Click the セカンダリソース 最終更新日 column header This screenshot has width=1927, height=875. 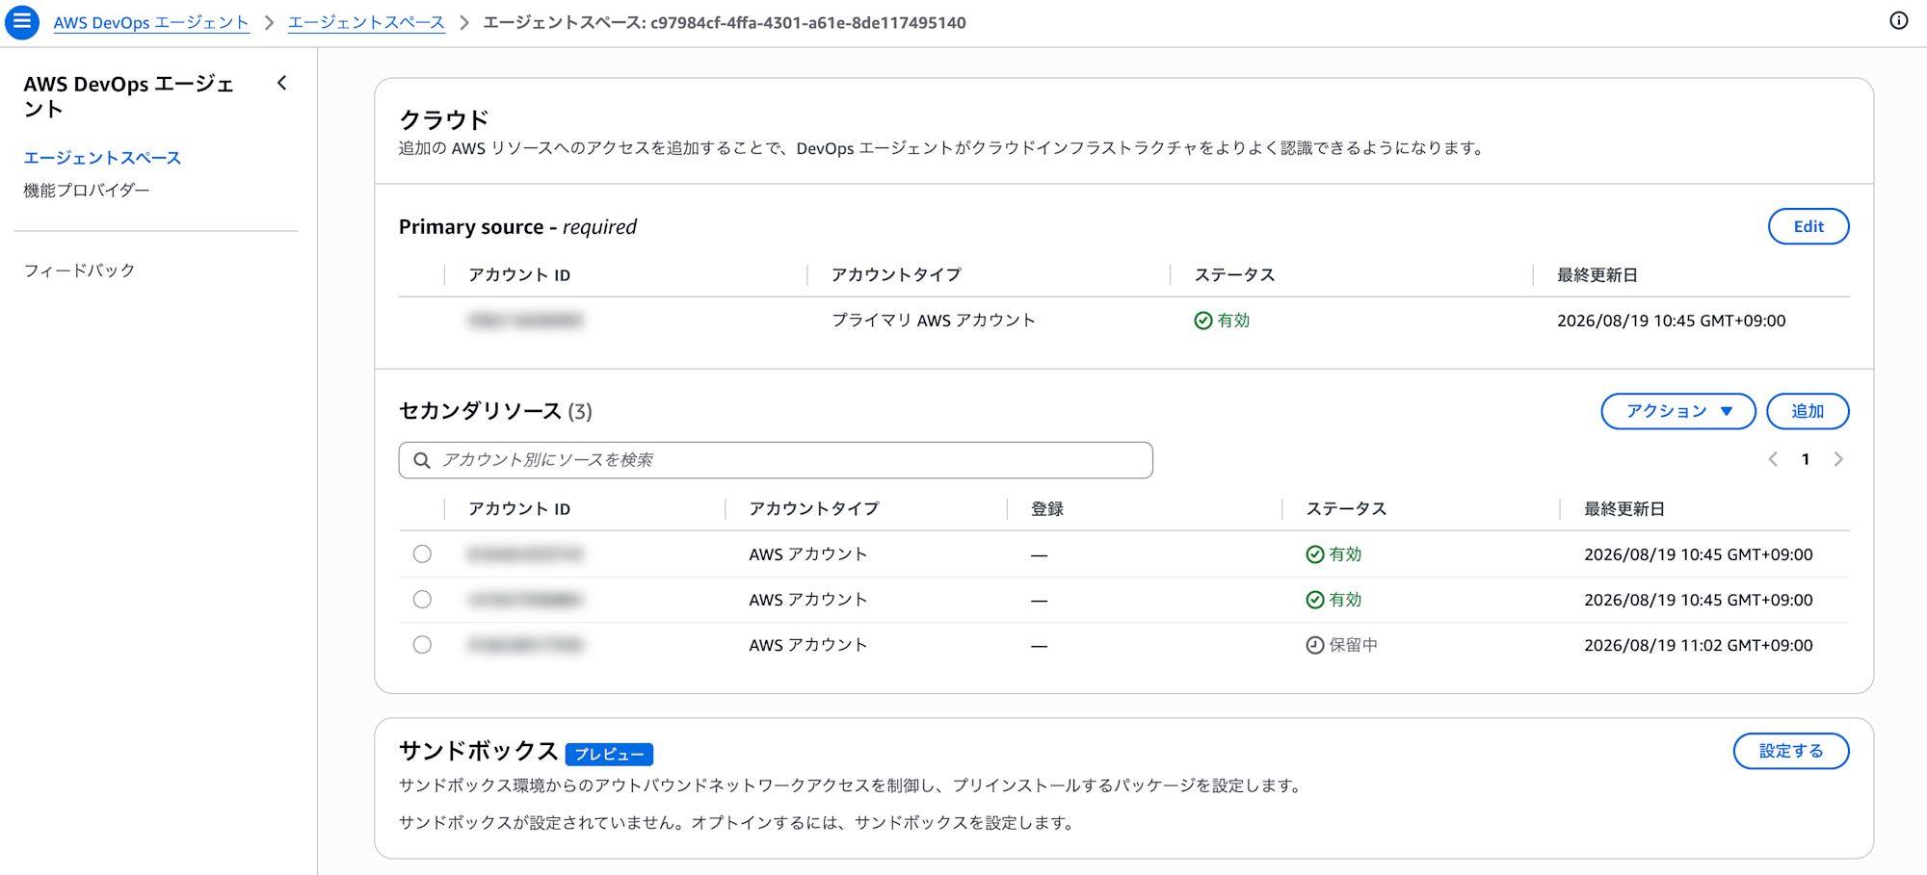1624,509
